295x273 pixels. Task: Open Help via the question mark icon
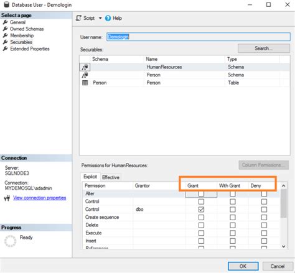coord(108,18)
